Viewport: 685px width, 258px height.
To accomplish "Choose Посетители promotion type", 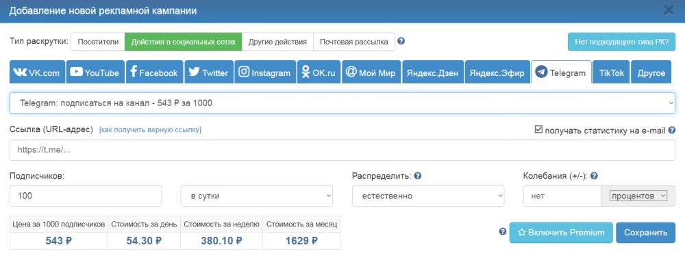I will 98,42.
